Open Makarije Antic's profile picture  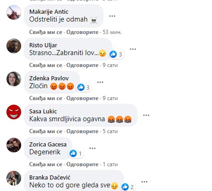click(x=14, y=12)
